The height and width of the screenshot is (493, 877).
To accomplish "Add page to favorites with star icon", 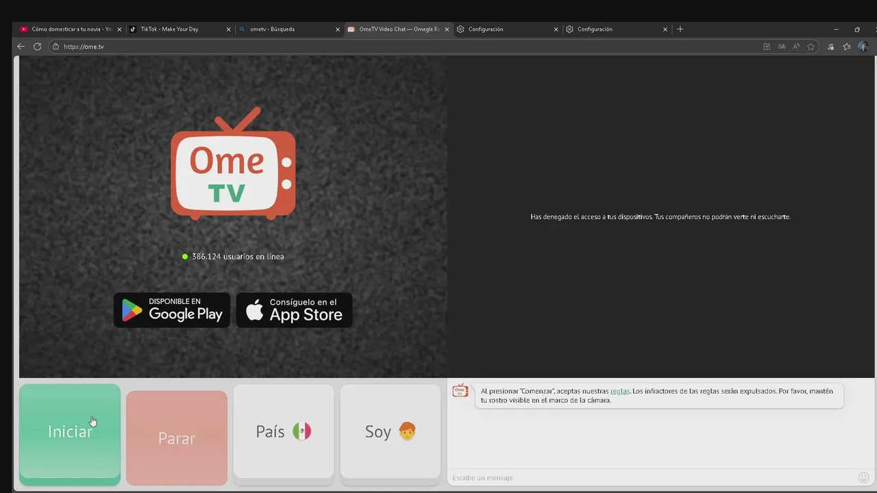I will click(811, 47).
